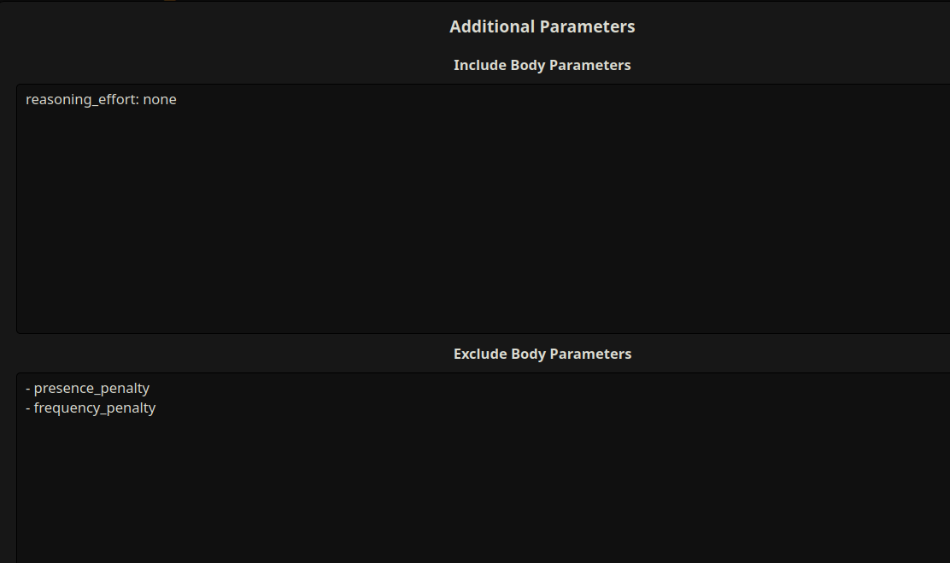950x563 pixels.
Task: Place cursor on the frequency_penalty line
Action: 91,408
